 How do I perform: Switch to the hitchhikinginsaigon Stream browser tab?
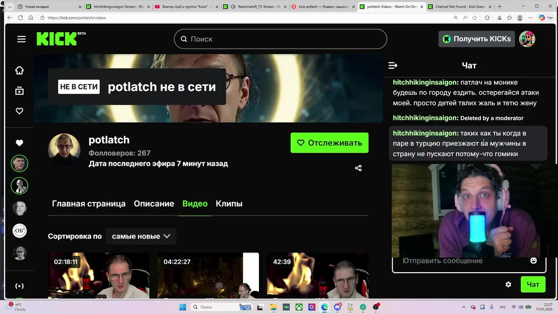[x=118, y=7]
